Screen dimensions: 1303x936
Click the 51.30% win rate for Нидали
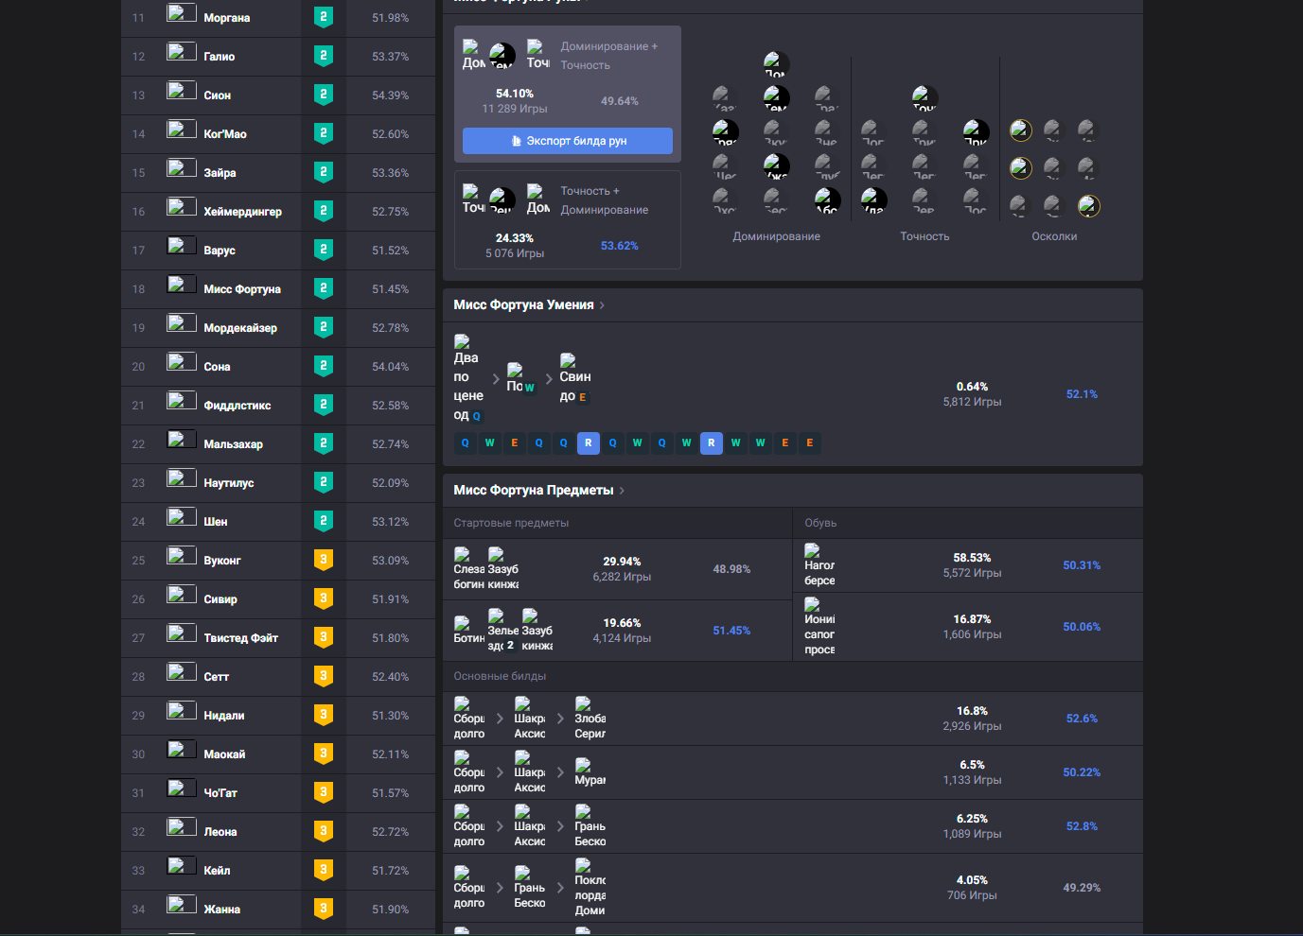[391, 716]
